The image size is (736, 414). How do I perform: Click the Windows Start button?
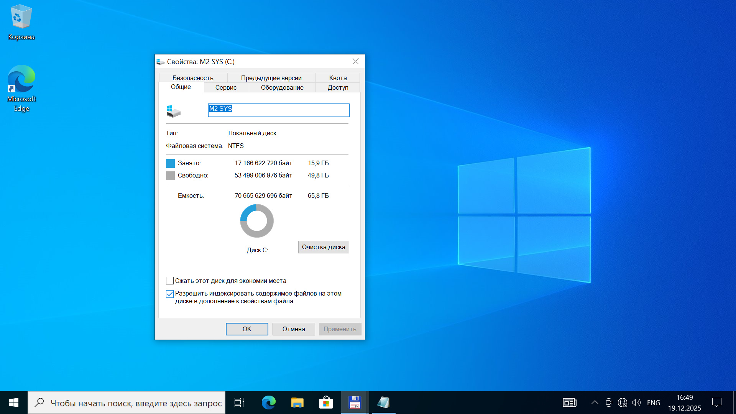[14, 402]
